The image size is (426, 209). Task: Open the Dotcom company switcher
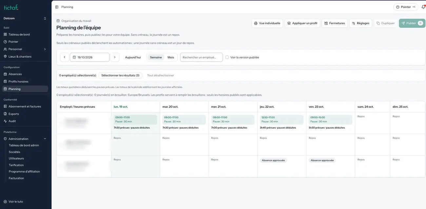[x=25, y=18]
